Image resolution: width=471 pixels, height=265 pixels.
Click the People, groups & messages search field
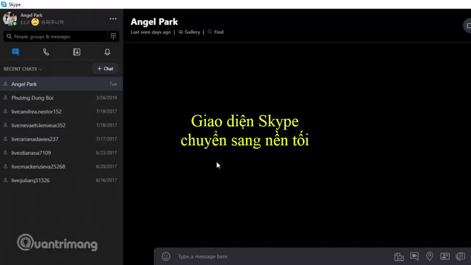pos(55,36)
